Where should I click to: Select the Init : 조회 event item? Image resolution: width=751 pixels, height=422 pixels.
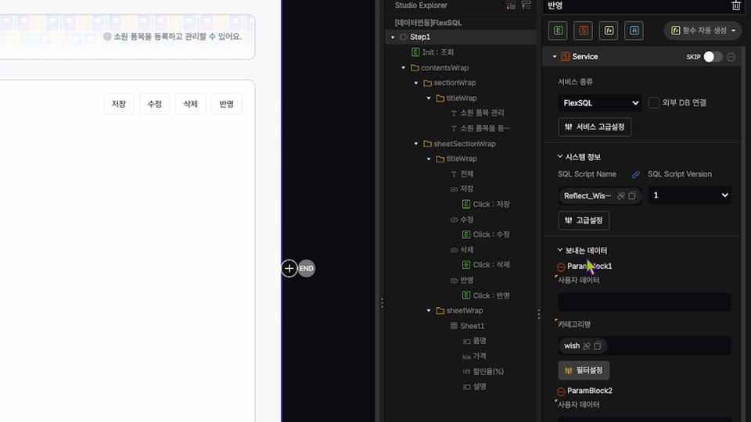click(x=433, y=52)
